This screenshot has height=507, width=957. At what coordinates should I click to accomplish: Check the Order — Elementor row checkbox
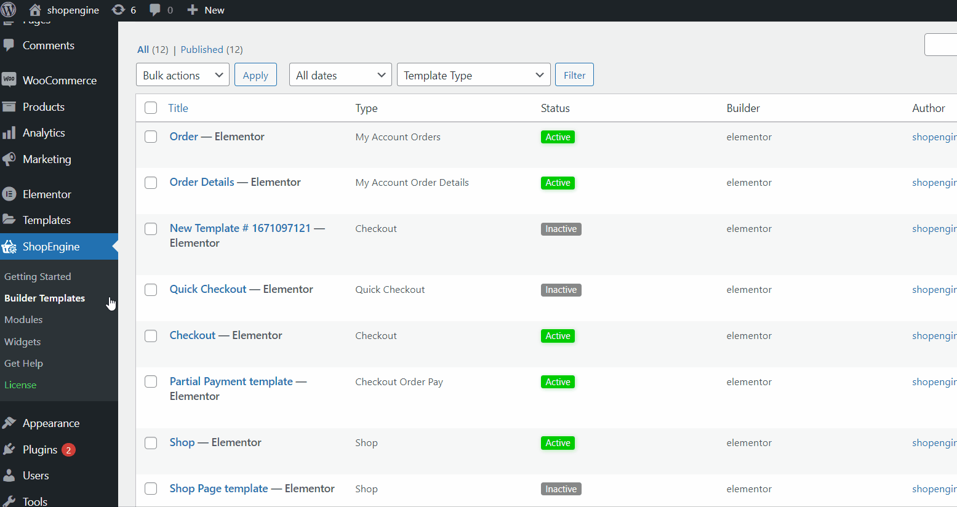pos(151,137)
